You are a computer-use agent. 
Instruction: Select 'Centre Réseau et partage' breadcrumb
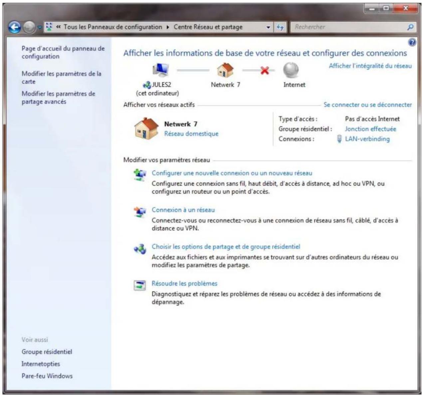[208, 27]
